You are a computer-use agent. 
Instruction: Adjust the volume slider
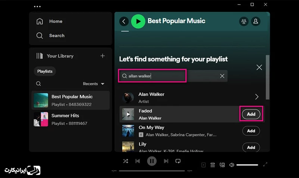247,165
